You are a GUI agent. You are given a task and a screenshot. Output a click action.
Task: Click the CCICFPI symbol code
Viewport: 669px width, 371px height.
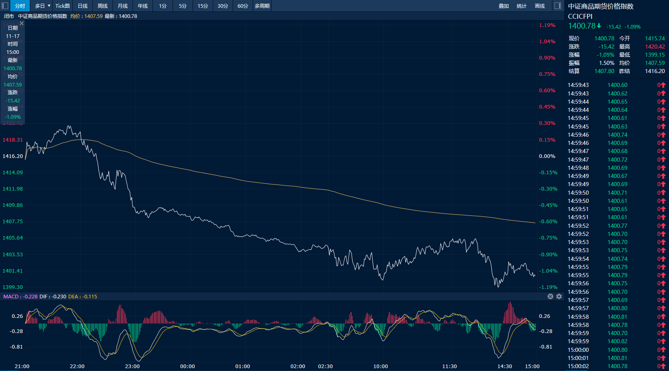580,16
